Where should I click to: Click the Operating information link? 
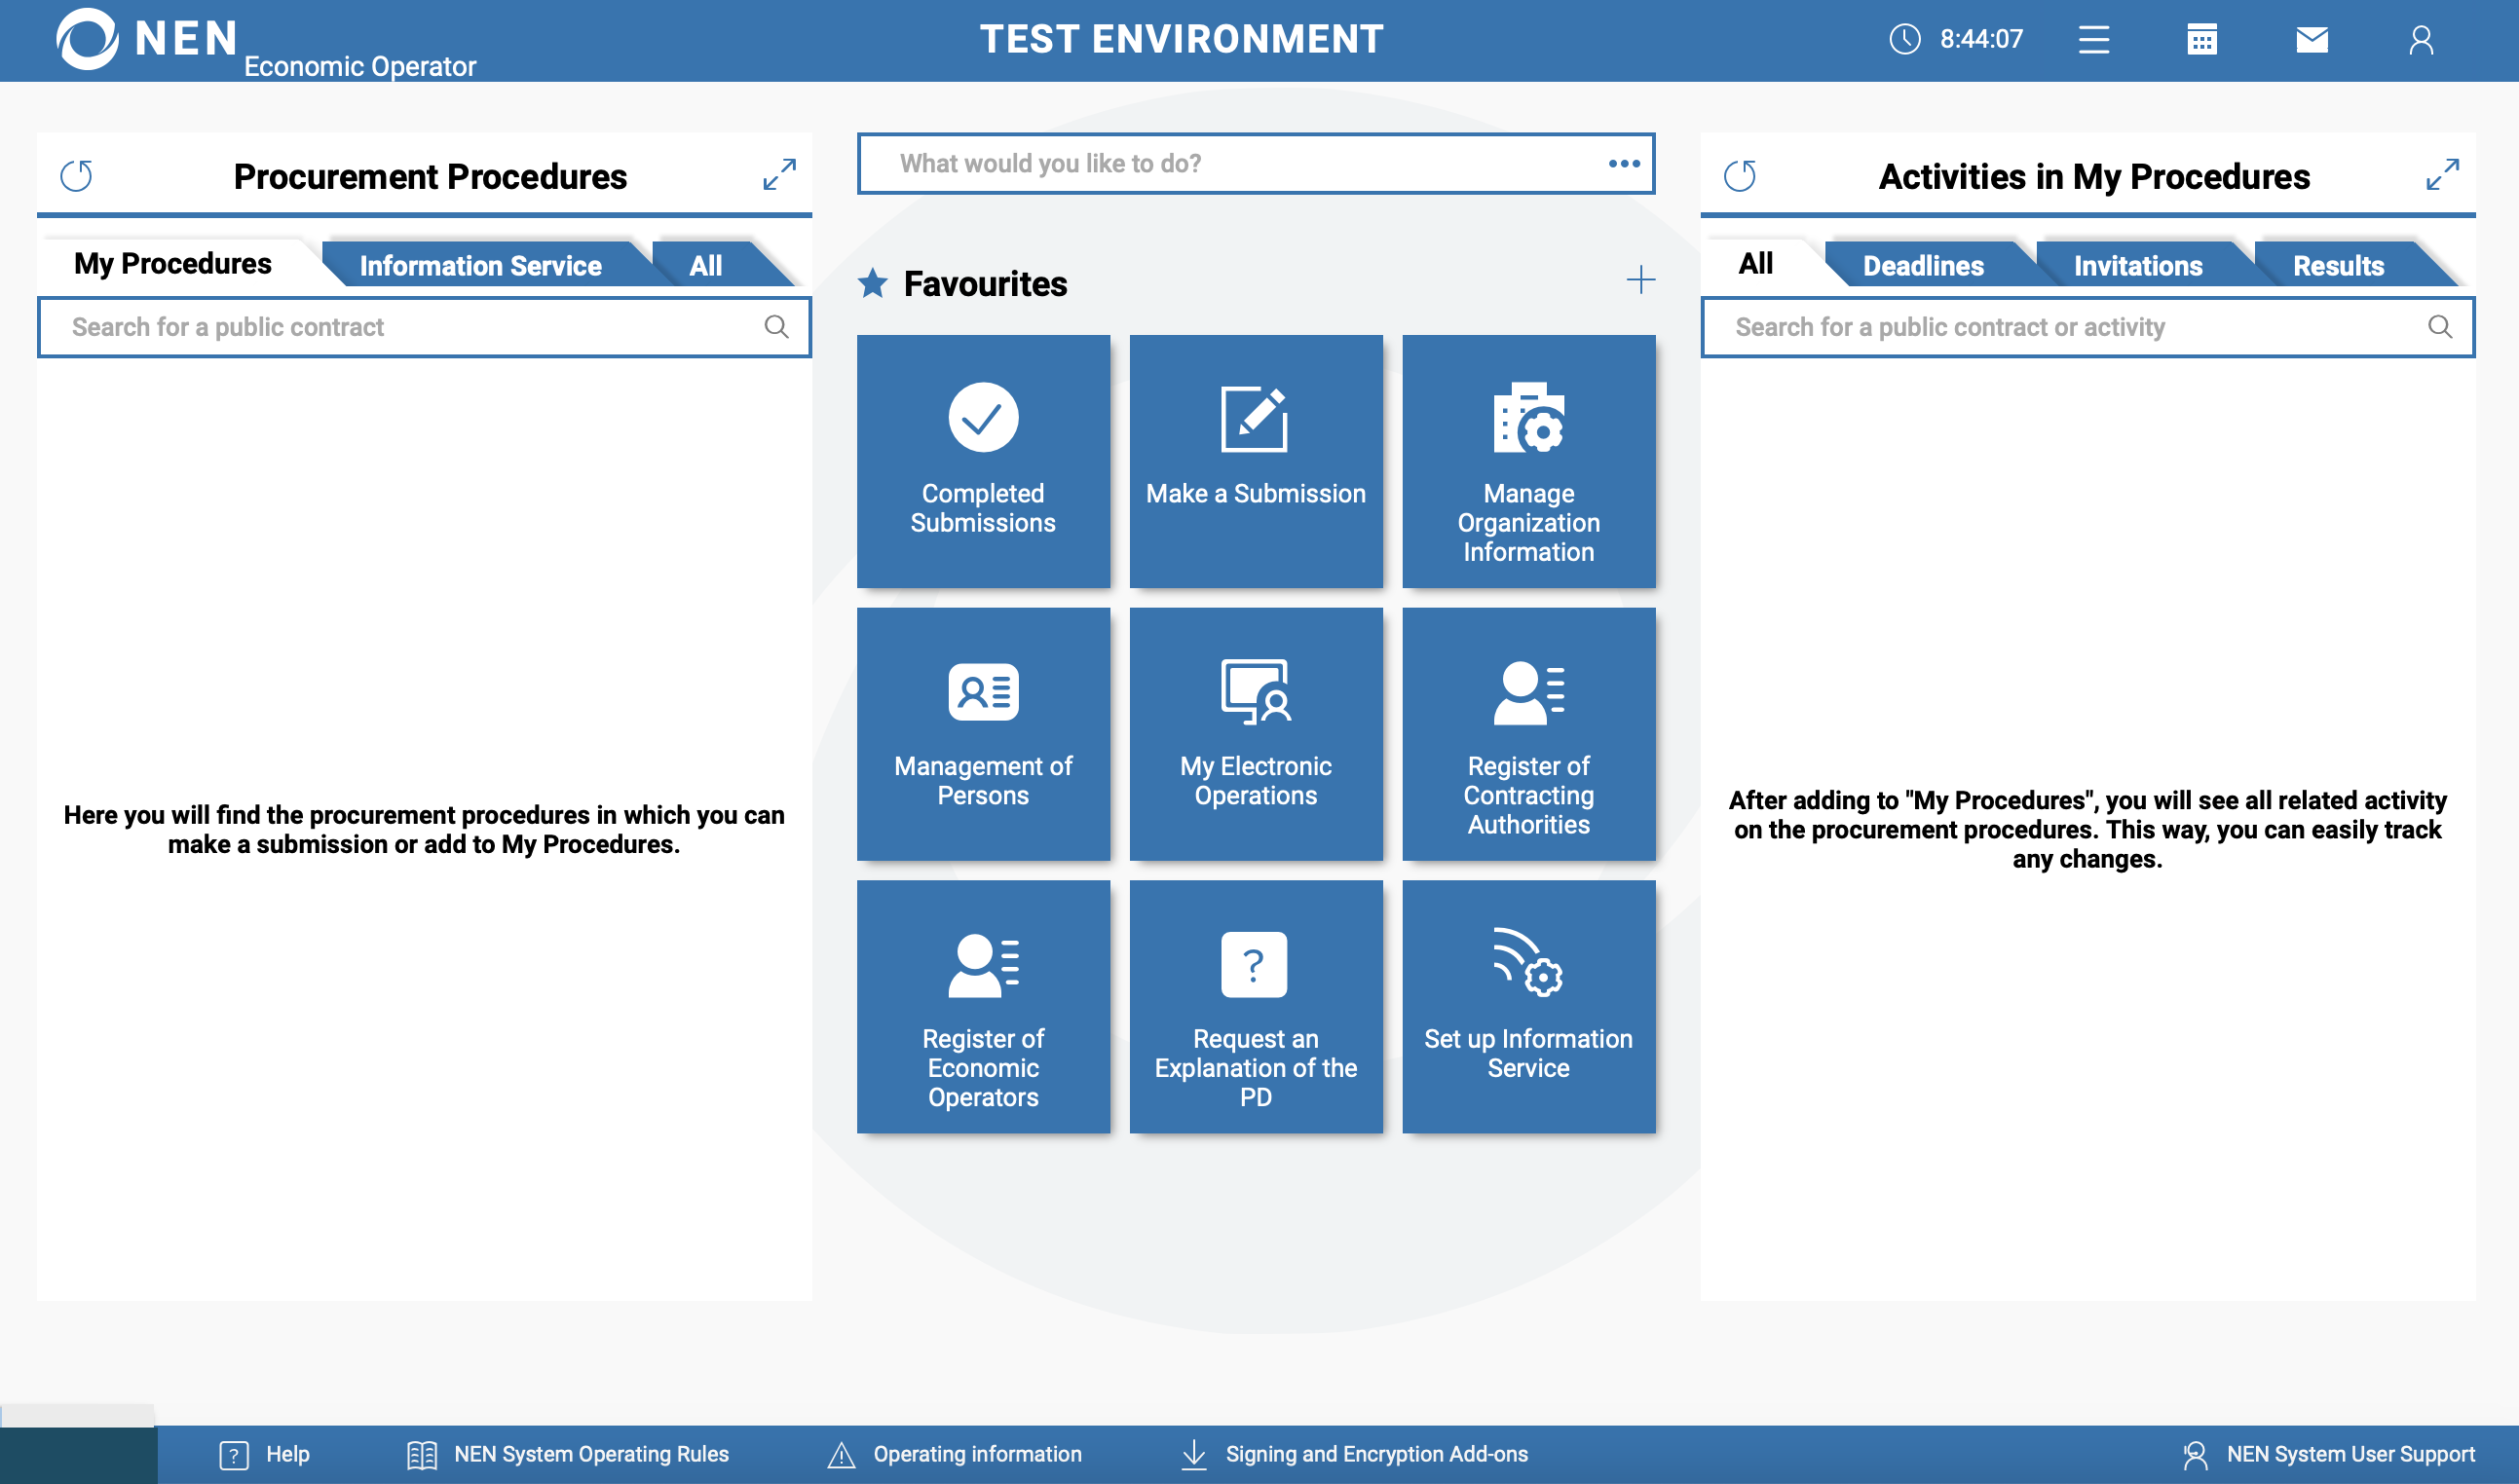(x=976, y=1454)
